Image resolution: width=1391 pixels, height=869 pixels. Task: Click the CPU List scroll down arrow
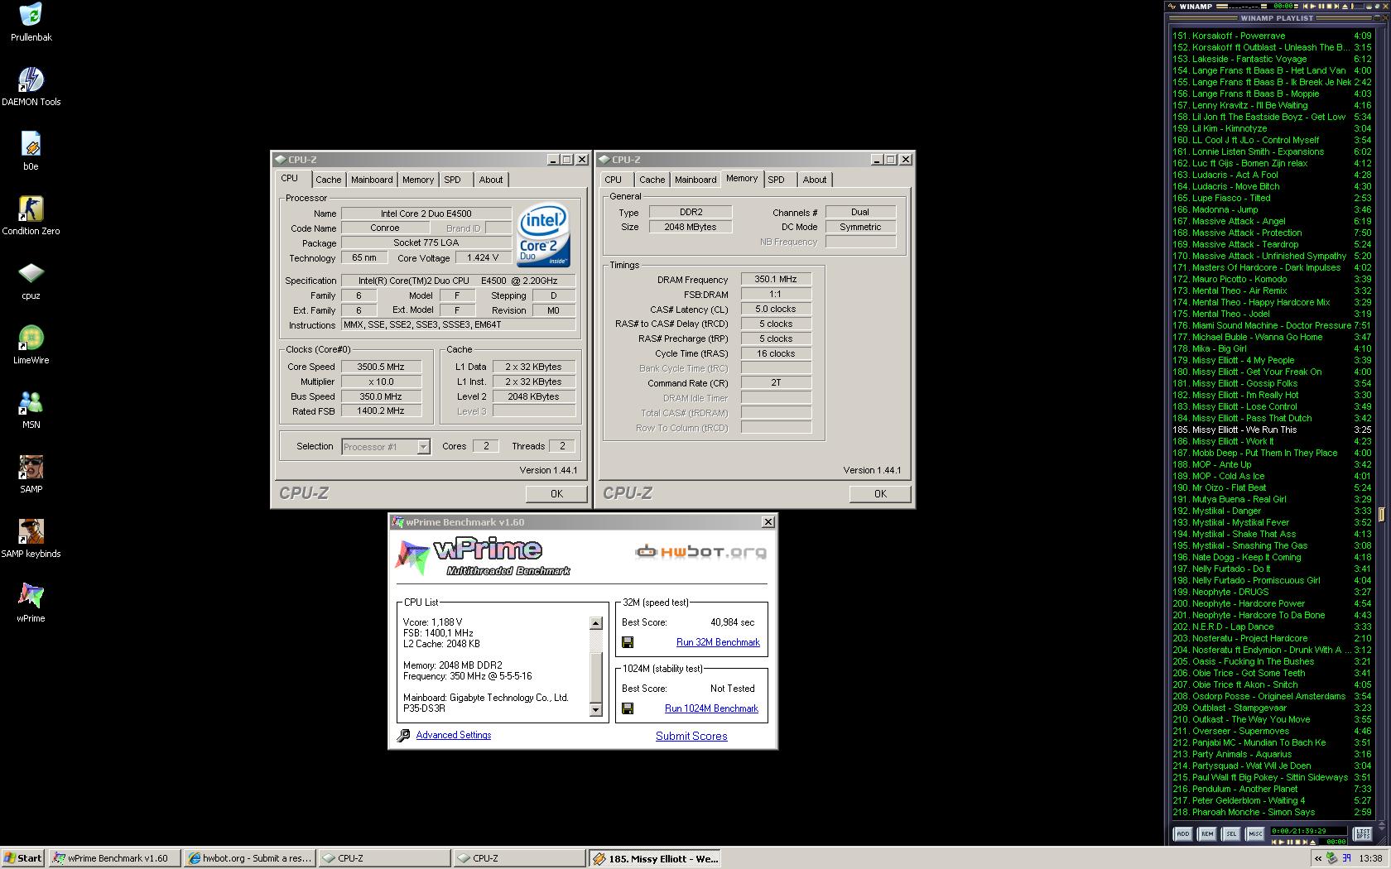click(595, 710)
